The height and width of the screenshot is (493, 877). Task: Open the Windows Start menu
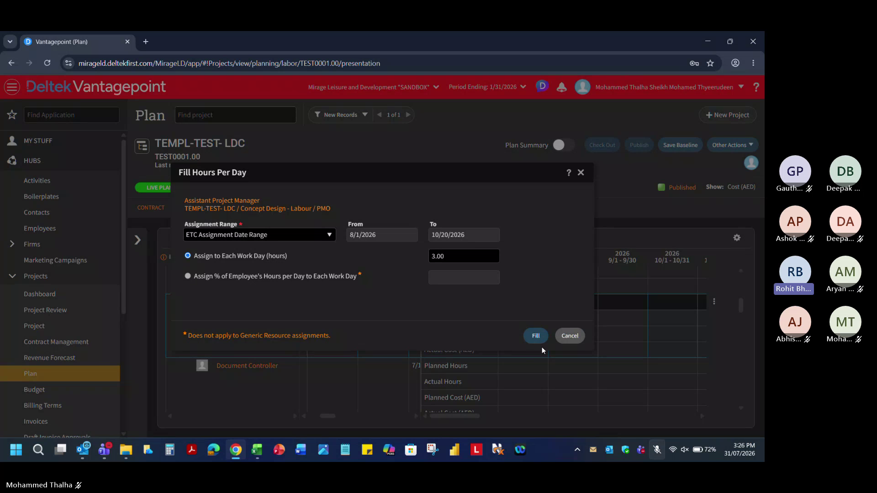tap(16, 450)
